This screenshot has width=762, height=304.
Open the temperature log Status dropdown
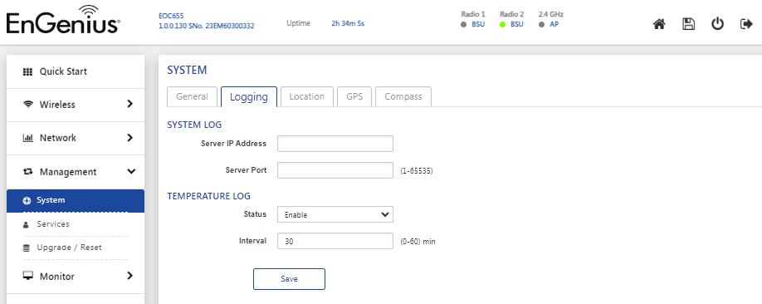335,214
